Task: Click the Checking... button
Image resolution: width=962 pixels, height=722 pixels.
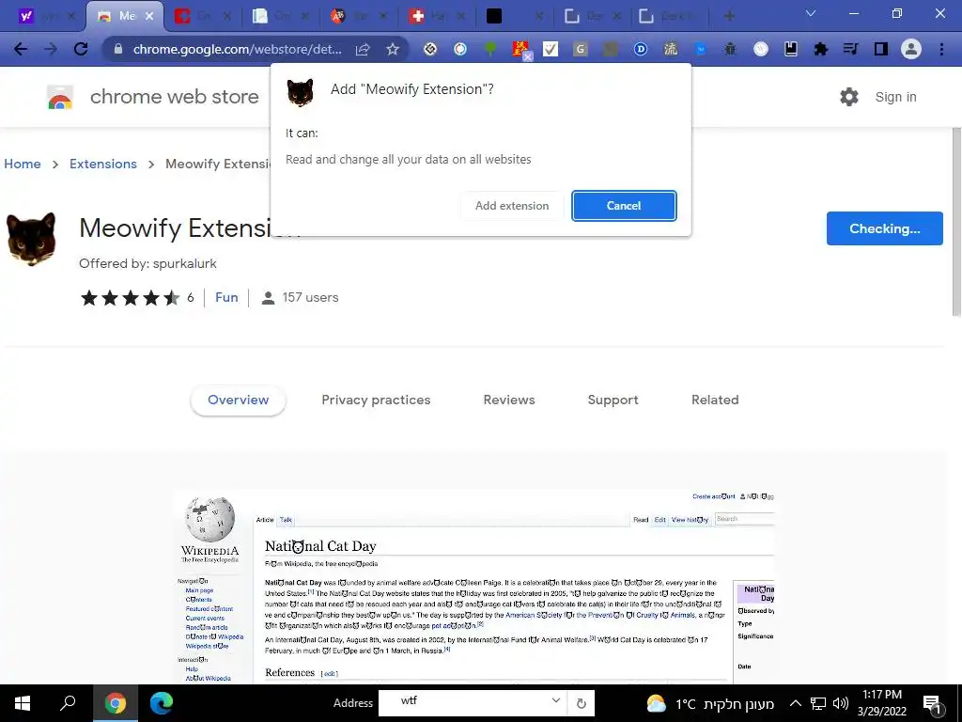Action: pyautogui.click(x=884, y=228)
